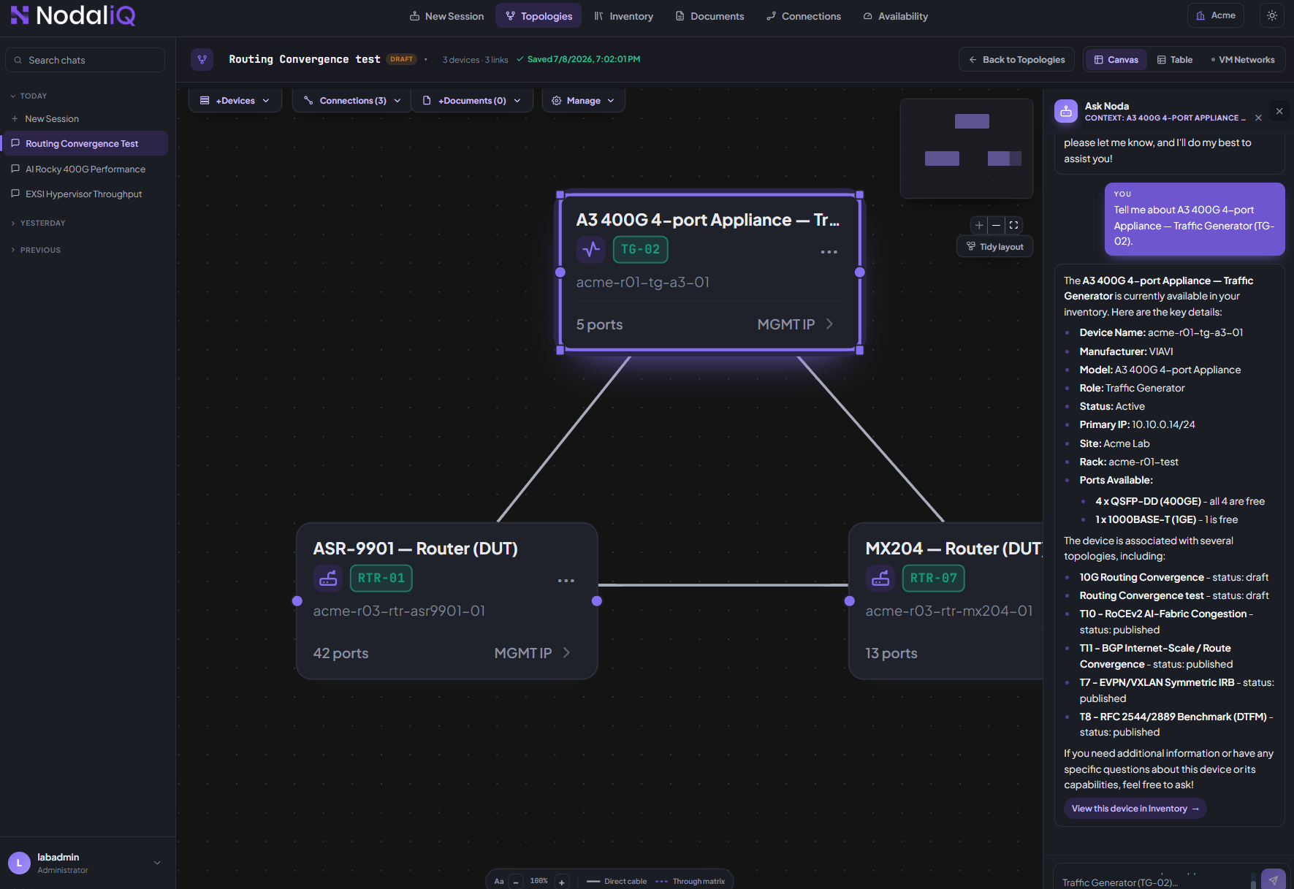This screenshot has width=1294, height=889.
Task: Click the RTR-01 tag badge
Action: (381, 579)
